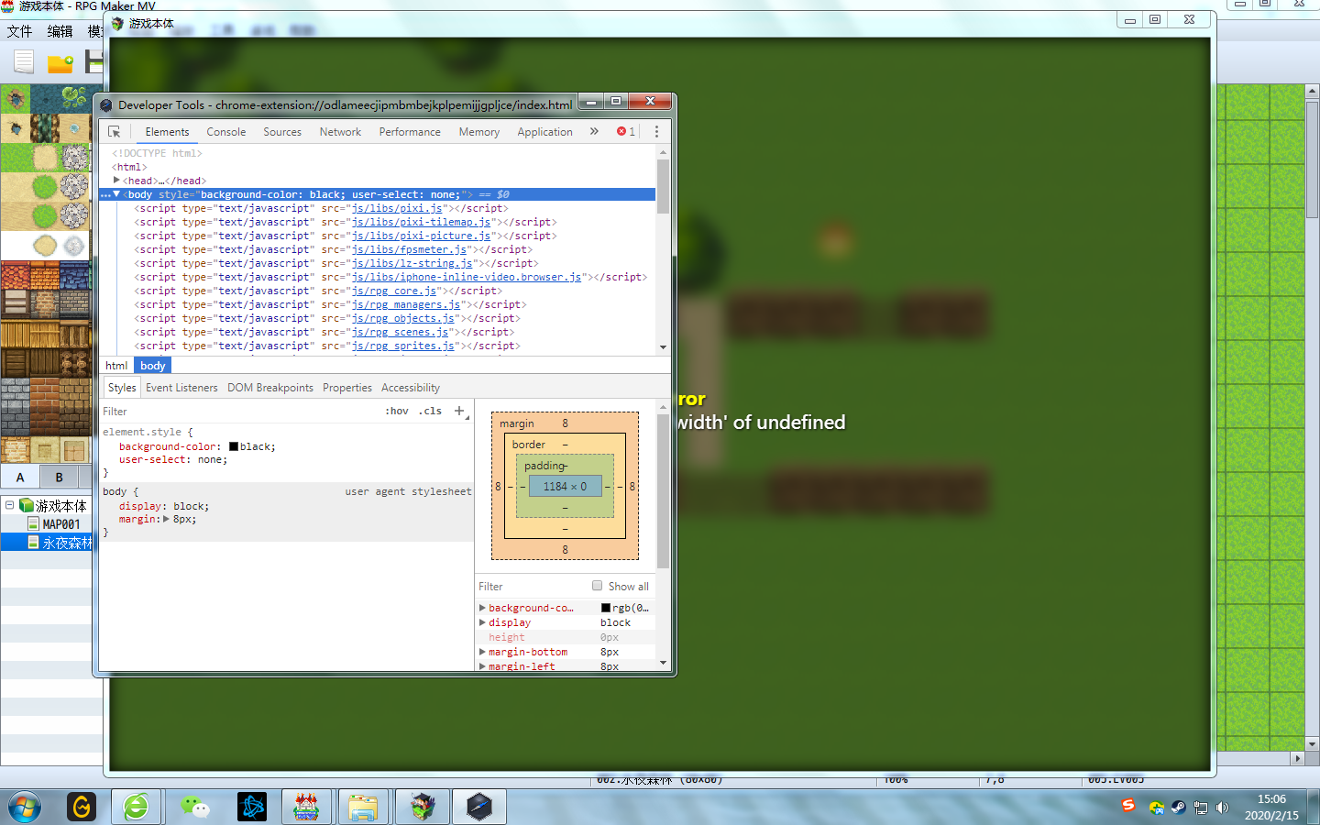Collapse the 游戏本体 project tree

pyautogui.click(x=9, y=505)
